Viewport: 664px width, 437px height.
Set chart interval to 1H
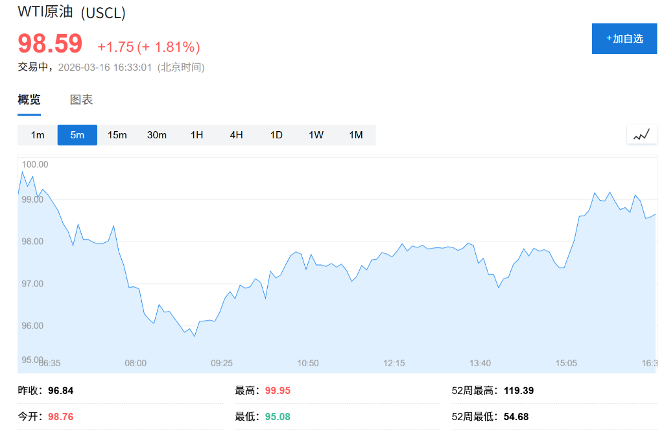click(196, 135)
